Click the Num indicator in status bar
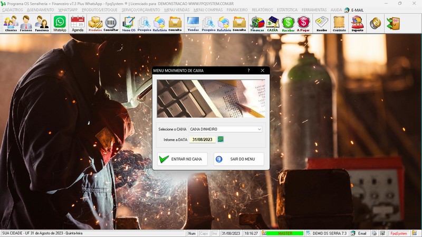The height and width of the screenshot is (237, 422). click(x=192, y=233)
